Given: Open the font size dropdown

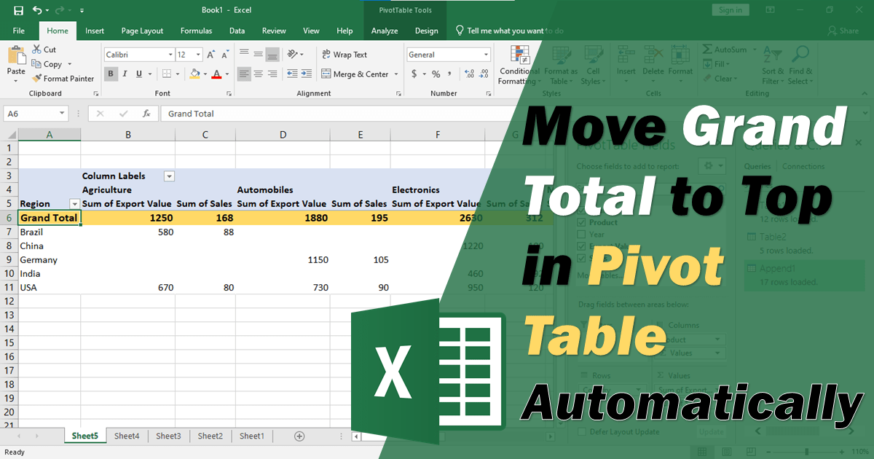Looking at the screenshot, I should coord(197,54).
